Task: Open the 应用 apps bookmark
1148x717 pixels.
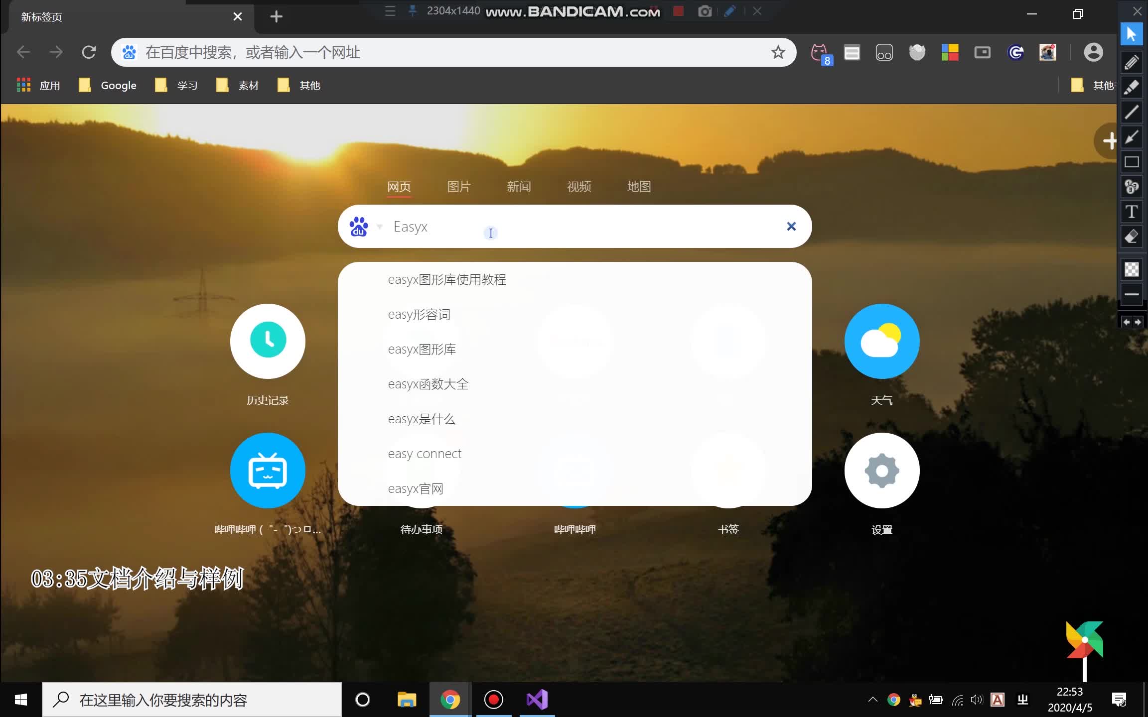Action: (x=38, y=86)
